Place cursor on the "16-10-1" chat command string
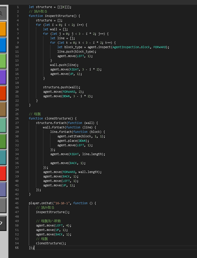 (x=62, y=203)
